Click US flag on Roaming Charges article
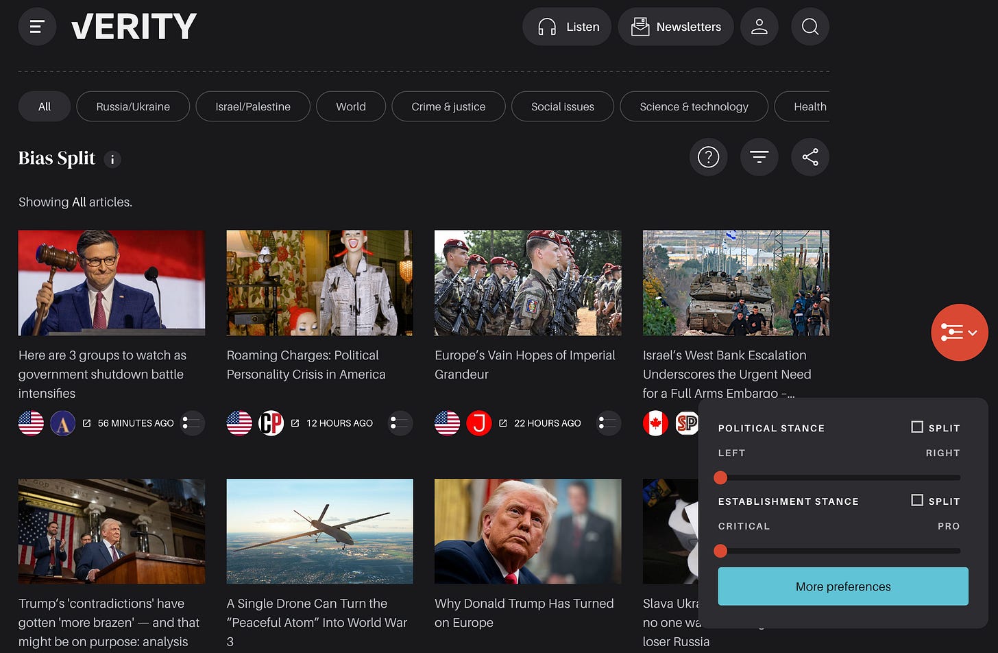 click(239, 423)
